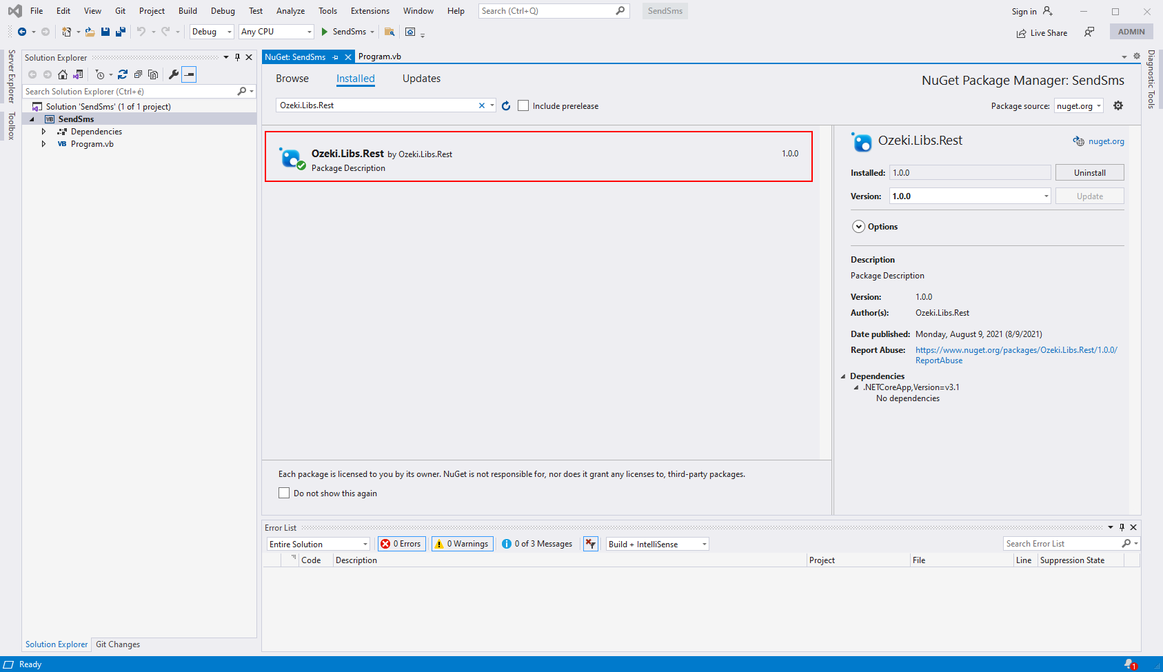This screenshot has height=672, width=1163.
Task: Open the Any CPU platform dropdown
Action: [x=276, y=32]
